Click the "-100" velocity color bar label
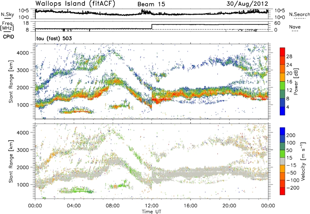This screenshot has height=214, width=310. click(293, 180)
